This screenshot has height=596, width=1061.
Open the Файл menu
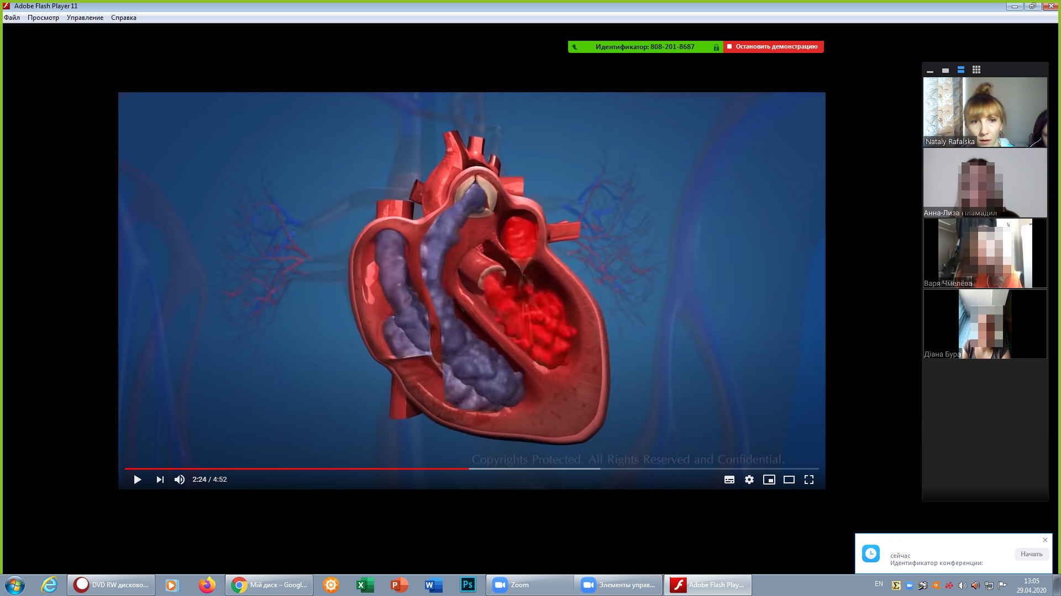pyautogui.click(x=12, y=18)
